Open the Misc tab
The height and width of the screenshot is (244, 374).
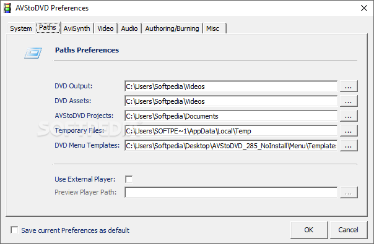pyautogui.click(x=214, y=28)
